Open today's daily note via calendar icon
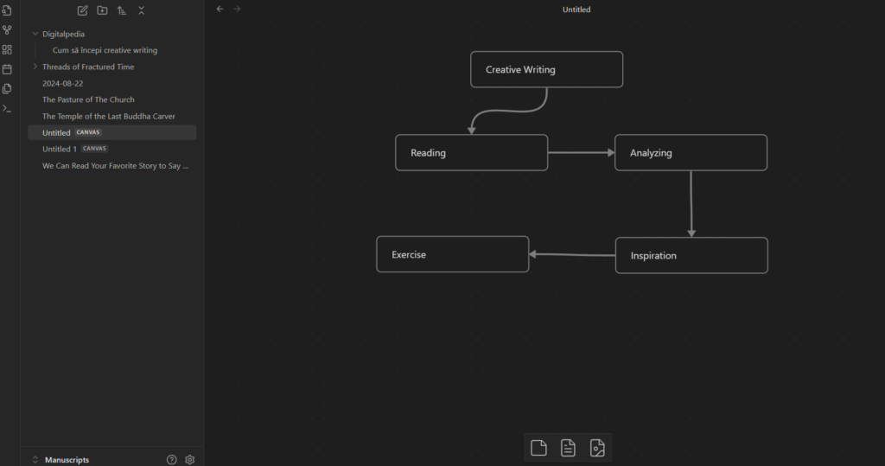The height and width of the screenshot is (466, 885). 7,69
